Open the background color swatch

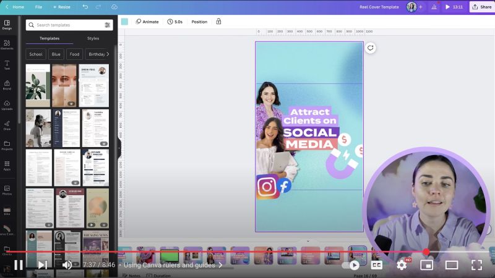[x=125, y=22]
